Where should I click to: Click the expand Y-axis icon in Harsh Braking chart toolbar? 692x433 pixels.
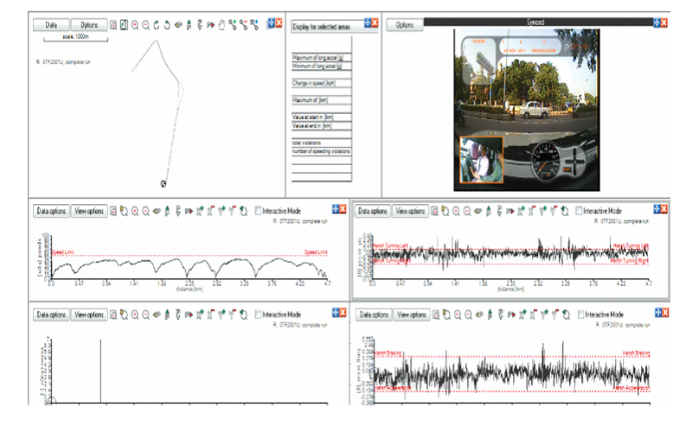click(x=544, y=315)
